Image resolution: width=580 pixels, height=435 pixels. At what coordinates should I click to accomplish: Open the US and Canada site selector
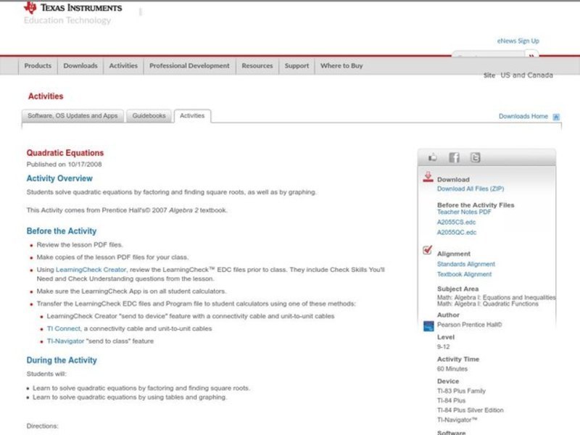coord(526,75)
